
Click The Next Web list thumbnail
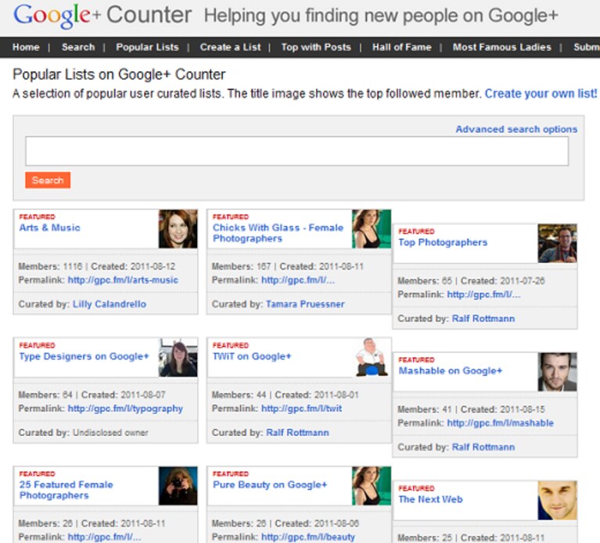click(x=558, y=500)
